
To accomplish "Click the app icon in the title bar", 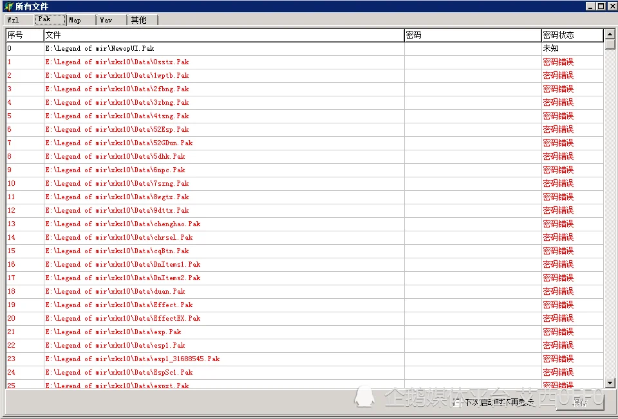I will click(x=8, y=6).
